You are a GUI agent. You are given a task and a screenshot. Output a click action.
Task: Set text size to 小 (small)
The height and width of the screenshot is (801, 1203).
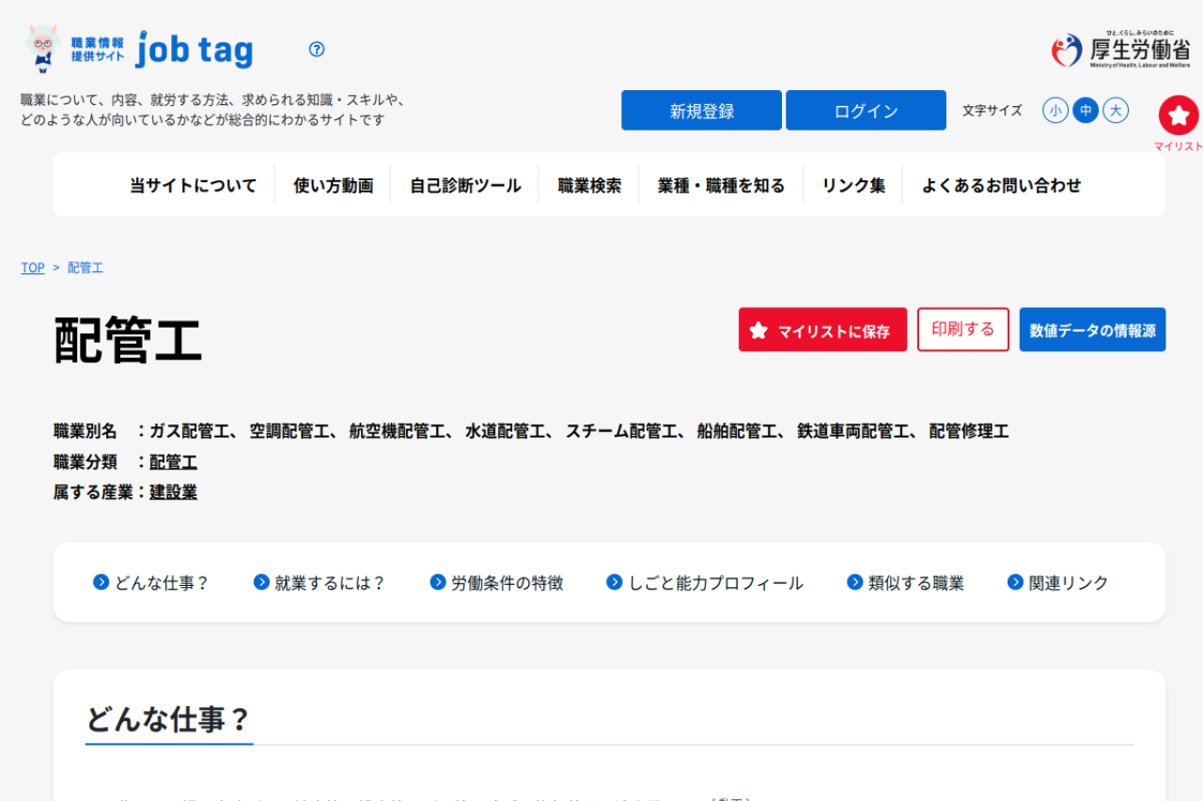point(1055,111)
